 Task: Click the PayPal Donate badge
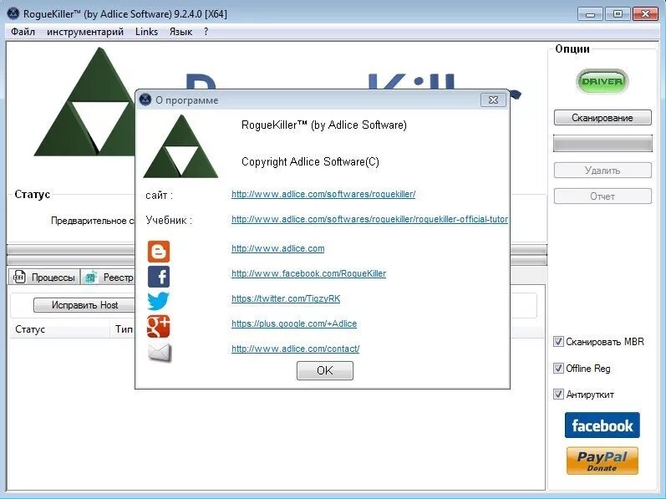pyautogui.click(x=602, y=461)
